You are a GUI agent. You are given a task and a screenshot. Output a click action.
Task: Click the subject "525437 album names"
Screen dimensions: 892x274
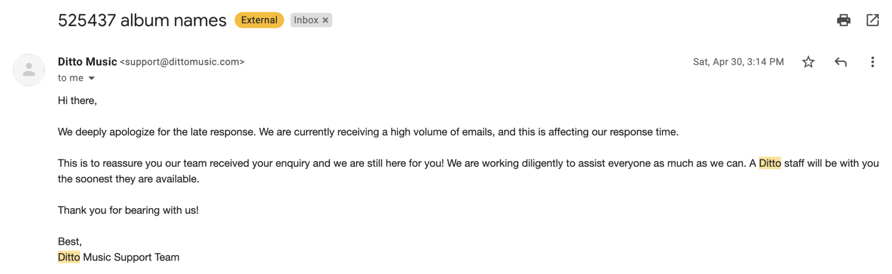tap(142, 20)
